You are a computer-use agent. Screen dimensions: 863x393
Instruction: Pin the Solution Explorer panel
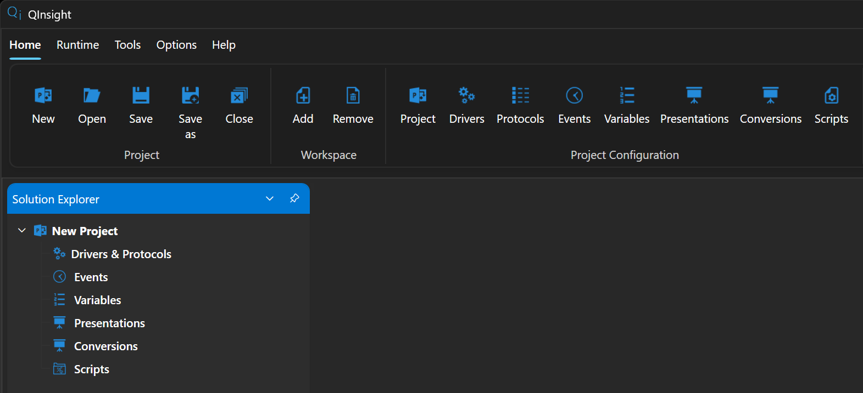click(x=294, y=198)
